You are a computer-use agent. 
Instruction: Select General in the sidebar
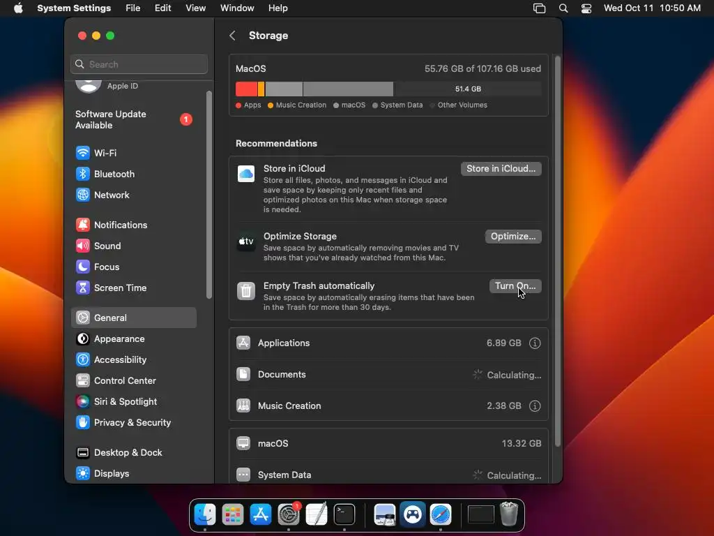click(133, 318)
